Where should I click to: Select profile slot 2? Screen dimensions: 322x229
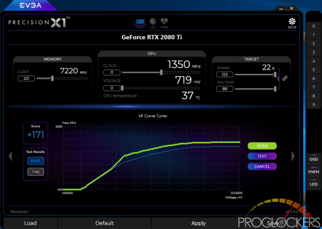[x=314, y=44]
